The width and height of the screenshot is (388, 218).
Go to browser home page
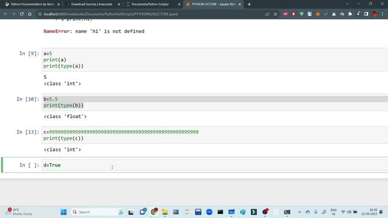pyautogui.click(x=30, y=14)
